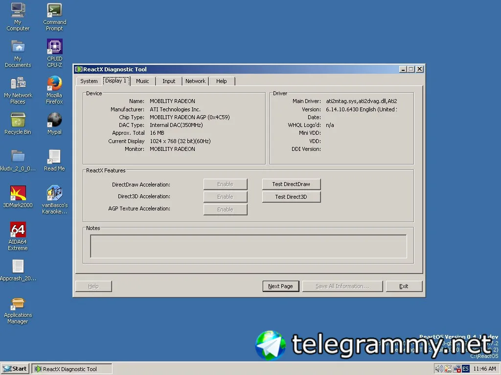Viewport: 501px width, 375px height.
Task: Click the Test Direct3D button
Action: (291, 197)
